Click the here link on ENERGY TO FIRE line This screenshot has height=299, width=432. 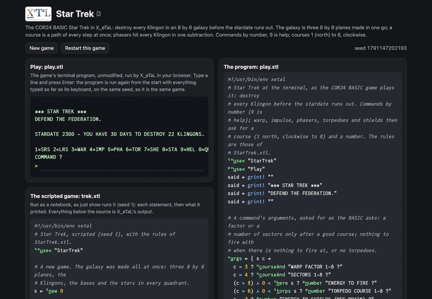(x=282, y=283)
